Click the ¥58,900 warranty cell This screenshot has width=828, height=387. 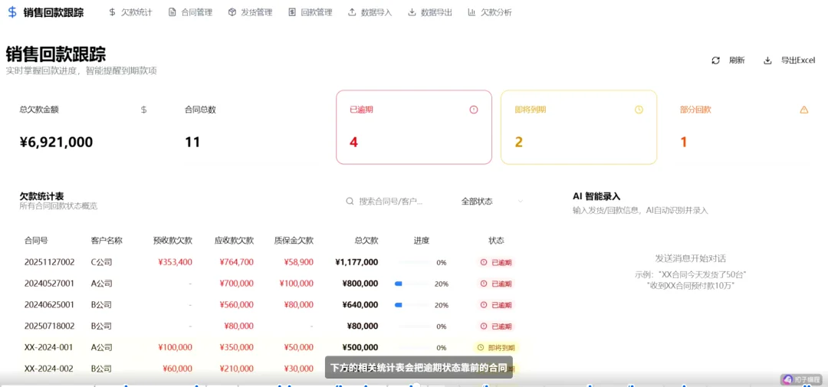[x=299, y=262]
